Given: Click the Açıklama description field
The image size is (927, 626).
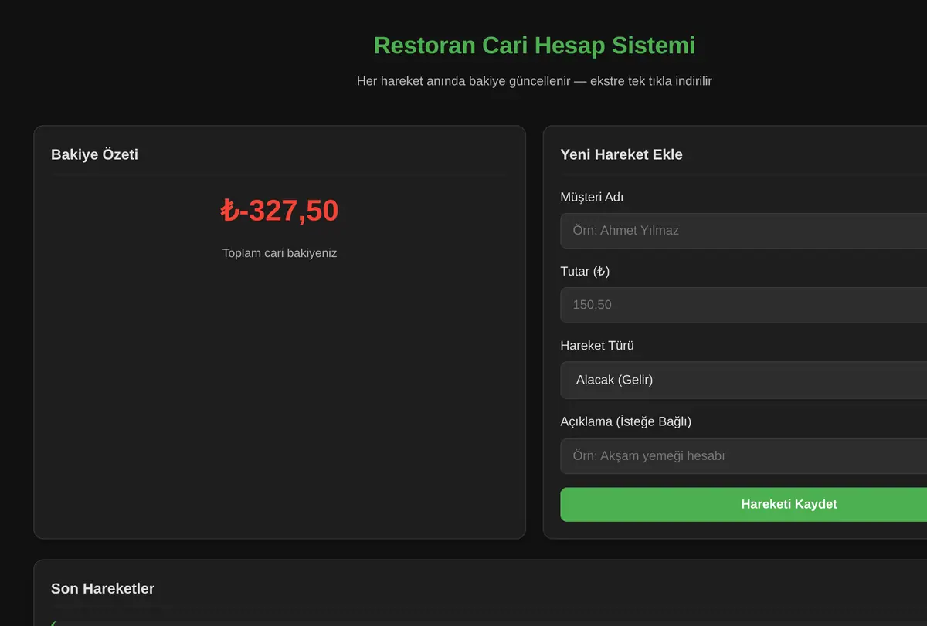Looking at the screenshot, I should (743, 455).
